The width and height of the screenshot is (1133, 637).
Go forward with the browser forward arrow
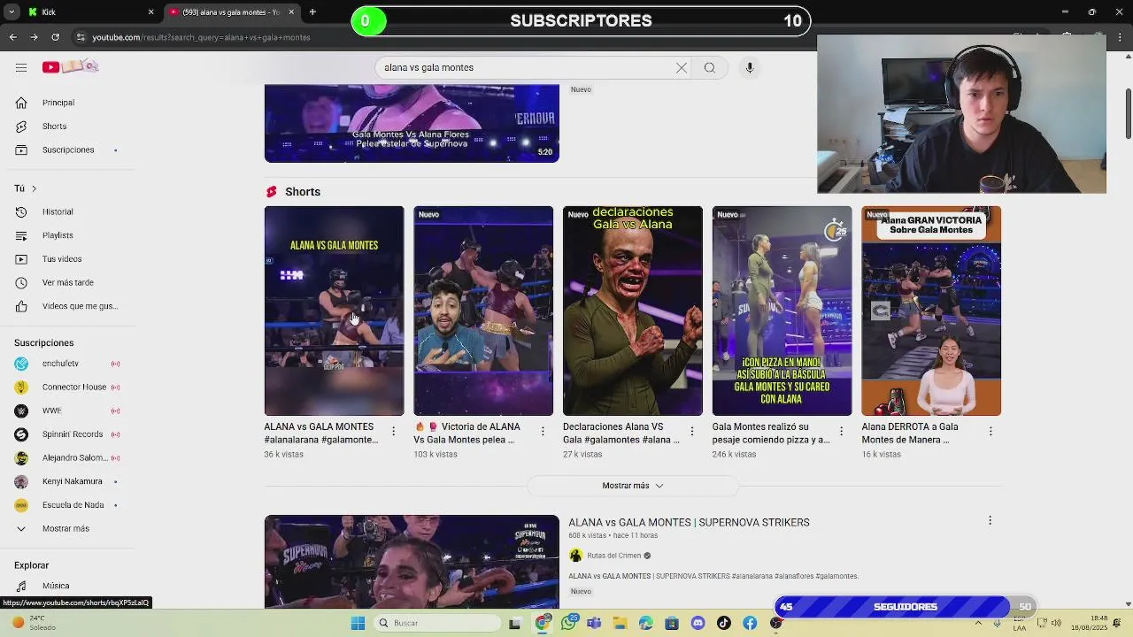point(34,37)
